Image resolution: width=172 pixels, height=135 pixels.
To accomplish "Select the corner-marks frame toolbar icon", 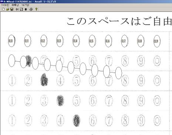I will [21, 9].
